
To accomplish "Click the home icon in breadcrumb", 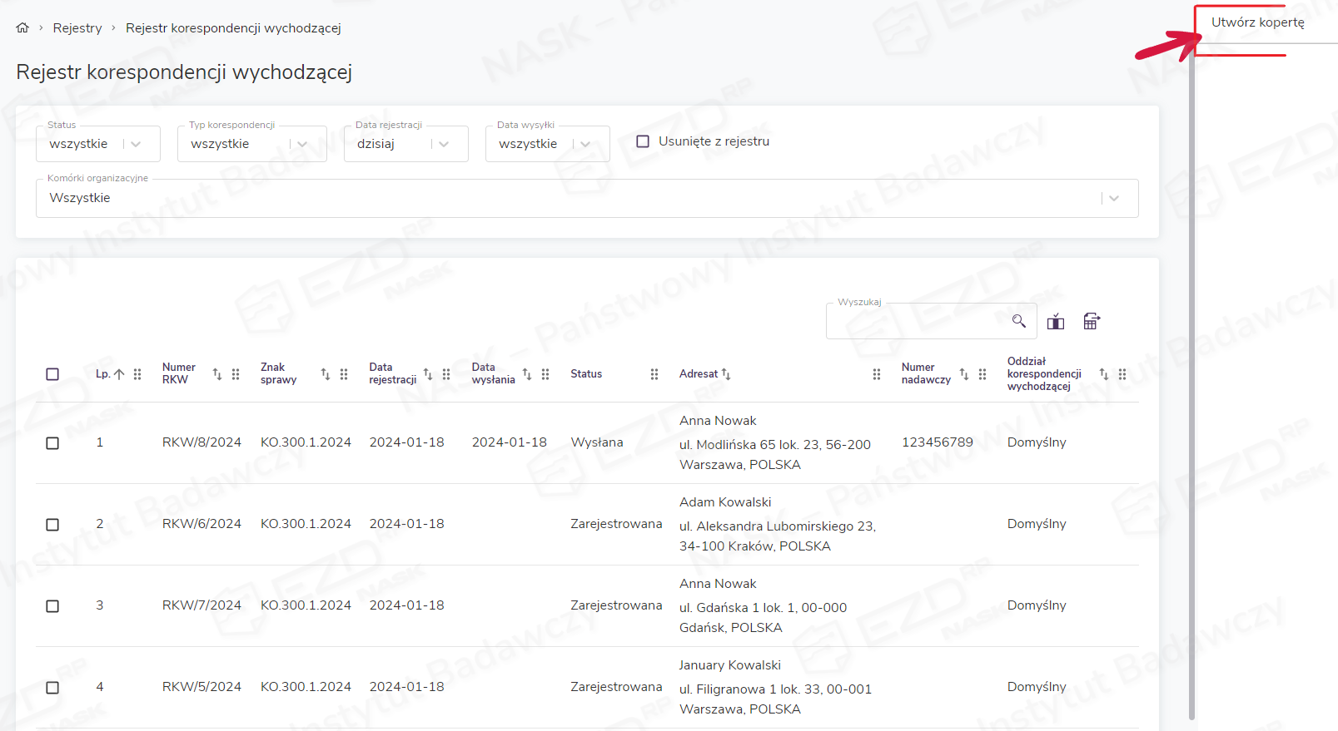I will (x=22, y=27).
